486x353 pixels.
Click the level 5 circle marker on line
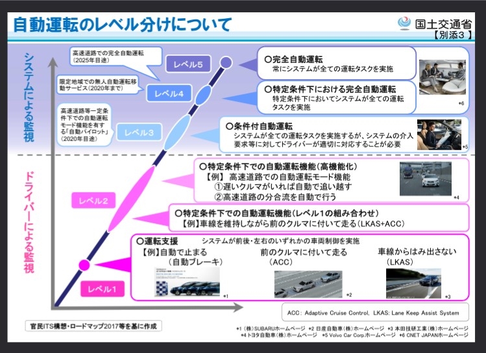[x=226, y=62]
